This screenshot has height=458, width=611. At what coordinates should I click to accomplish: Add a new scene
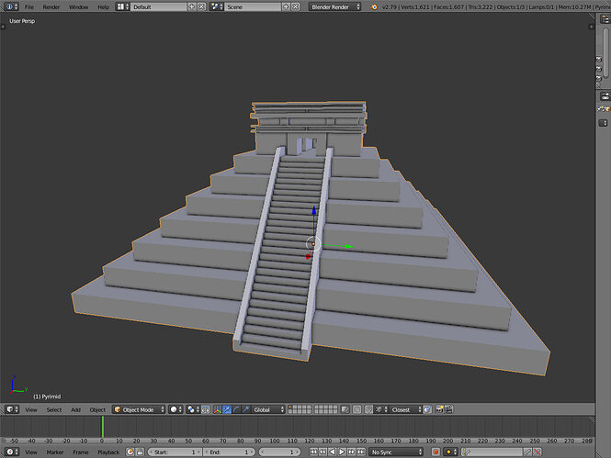coord(286,6)
